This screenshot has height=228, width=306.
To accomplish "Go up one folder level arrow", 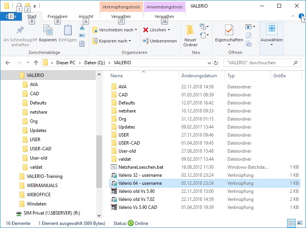I will [36, 63].
